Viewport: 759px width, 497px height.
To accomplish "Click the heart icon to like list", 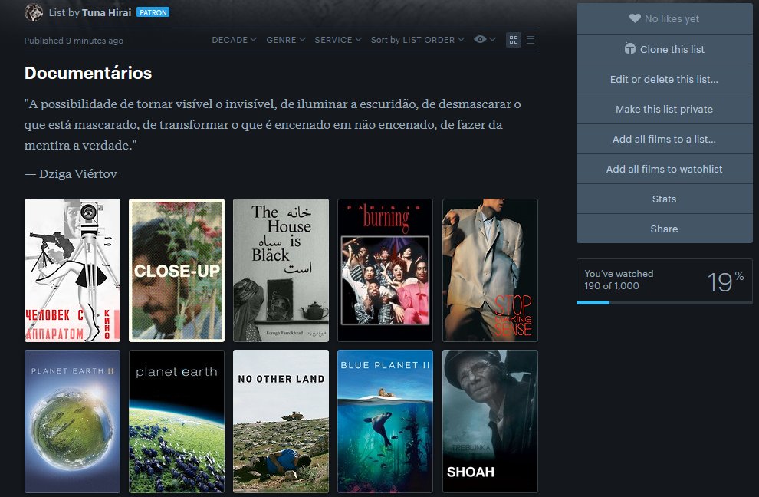I will coord(635,18).
